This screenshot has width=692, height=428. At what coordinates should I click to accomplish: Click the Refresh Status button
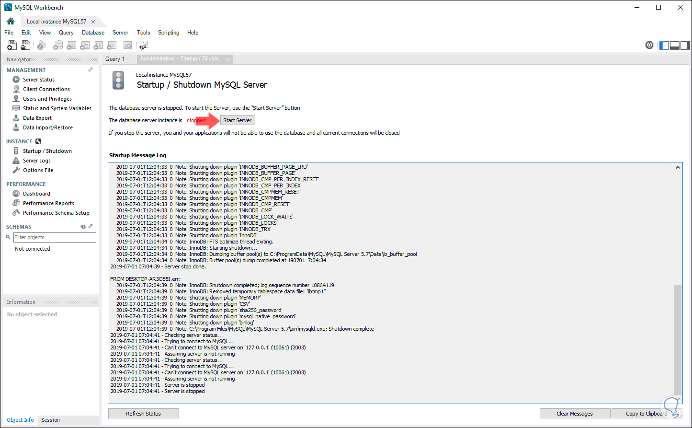coord(144,414)
